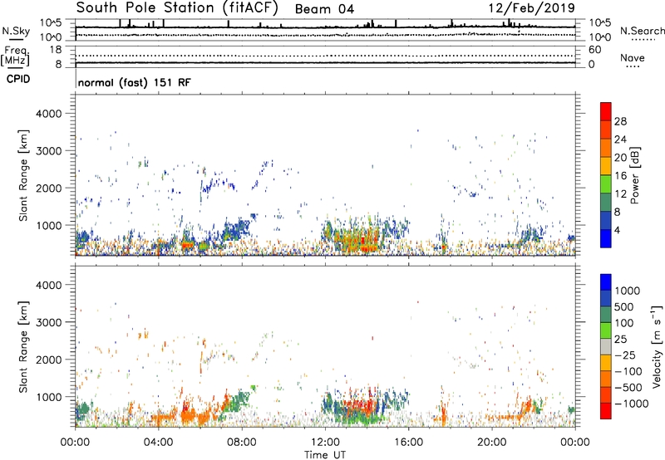Click the "20" power colorbar label

[620, 158]
